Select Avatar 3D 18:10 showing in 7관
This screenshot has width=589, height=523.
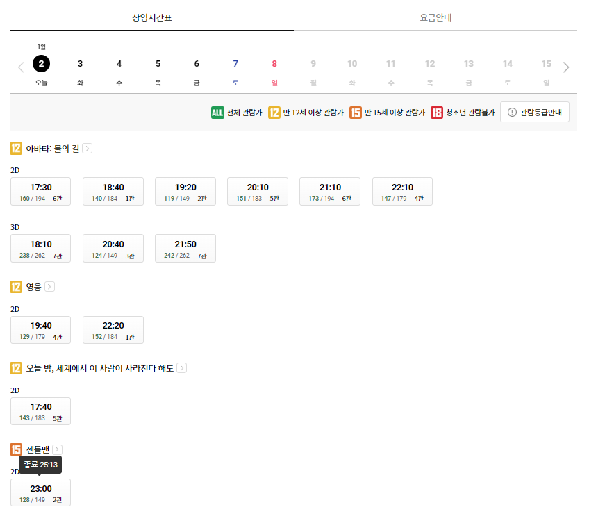tap(40, 249)
